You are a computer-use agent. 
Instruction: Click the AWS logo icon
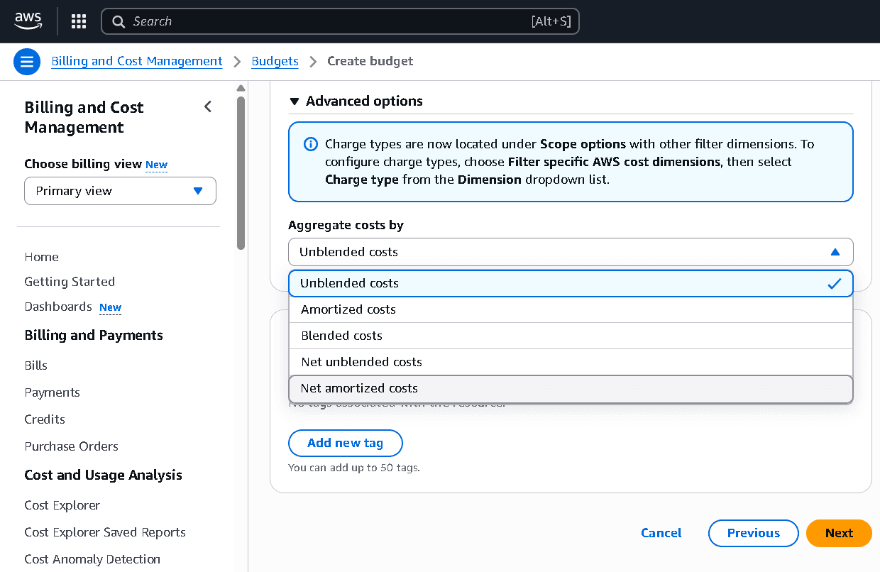pyautogui.click(x=28, y=21)
